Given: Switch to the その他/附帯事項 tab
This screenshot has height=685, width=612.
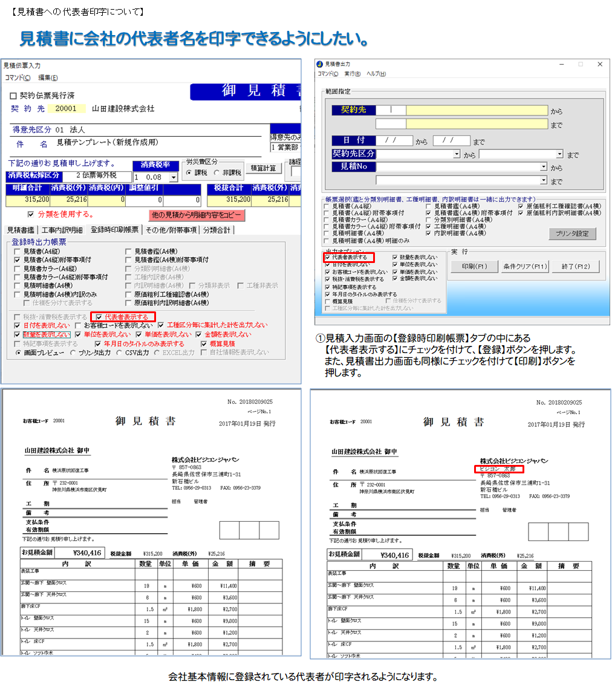Looking at the screenshot, I should pos(171,230).
